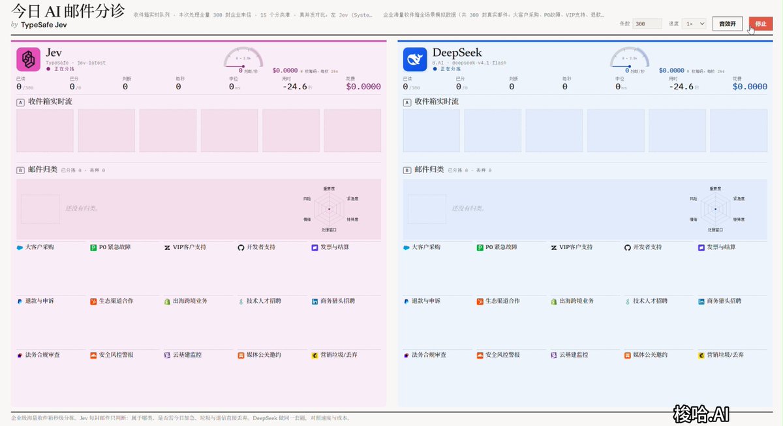Select 商务猎头招聘 LinkedIn icon in Jev panel

click(315, 301)
